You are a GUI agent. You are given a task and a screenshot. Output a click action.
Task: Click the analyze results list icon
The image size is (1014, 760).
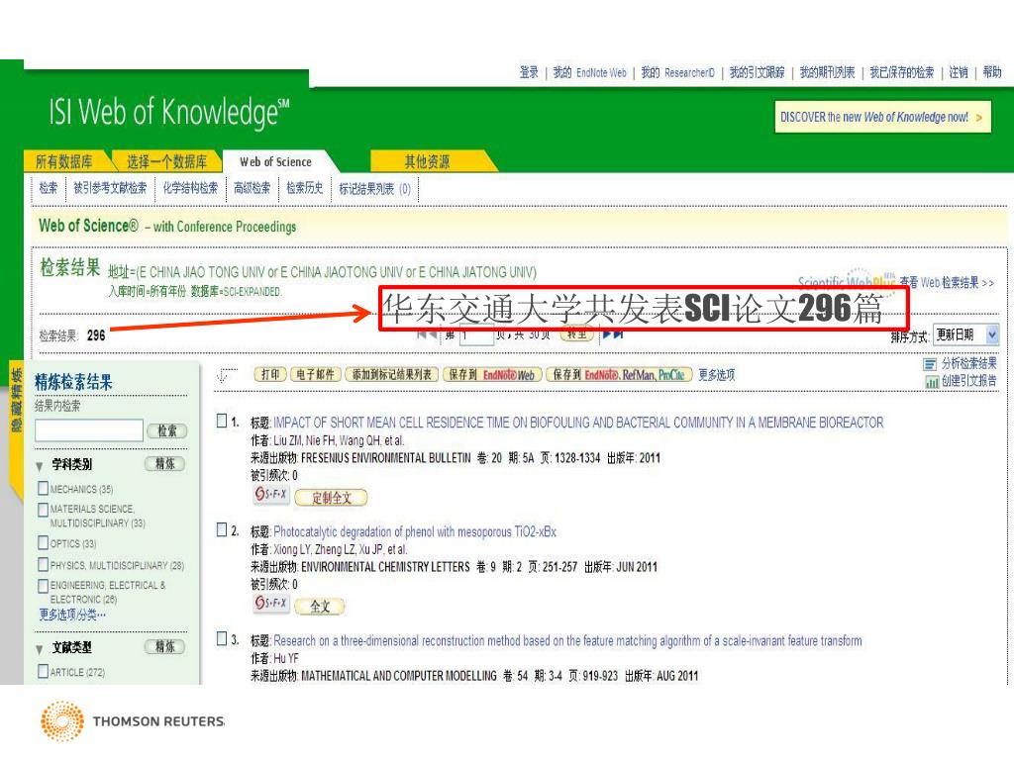click(x=930, y=364)
